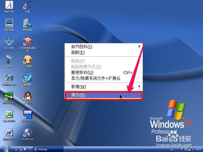Image resolution: width=203 pixels, height=152 pixels.
Task: Select the 迅雷 shortcut icon
Action: click(27, 7)
